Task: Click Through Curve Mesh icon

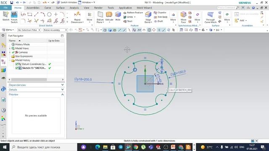Action: (x=210, y=15)
